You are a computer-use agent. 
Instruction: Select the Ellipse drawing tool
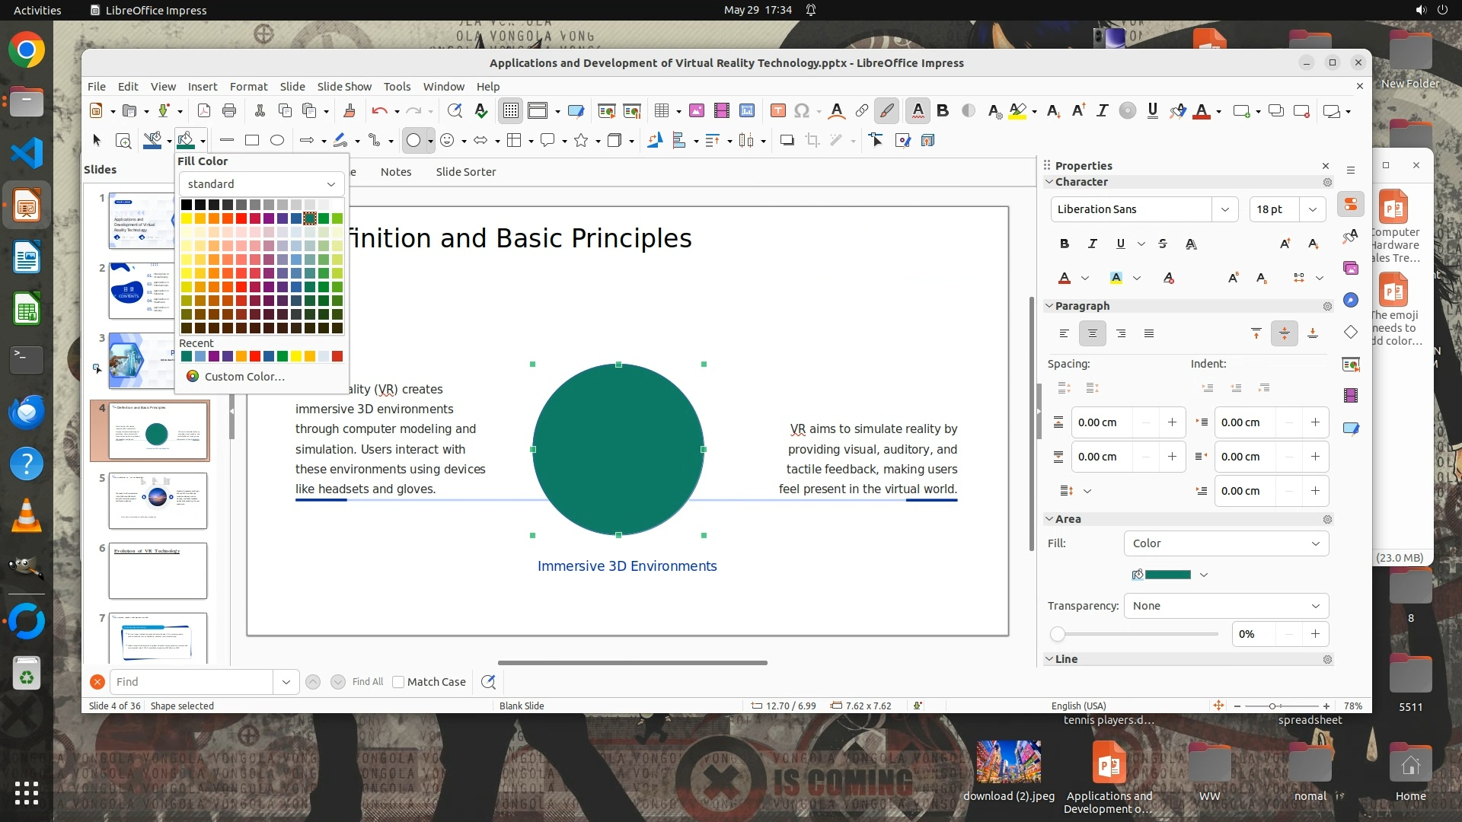coord(277,140)
